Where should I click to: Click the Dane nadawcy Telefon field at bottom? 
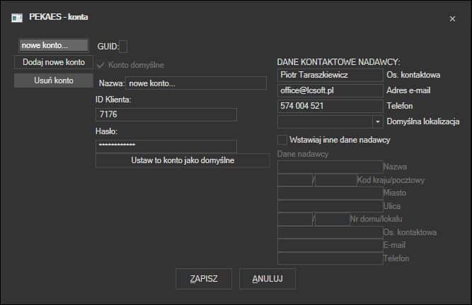330,258
